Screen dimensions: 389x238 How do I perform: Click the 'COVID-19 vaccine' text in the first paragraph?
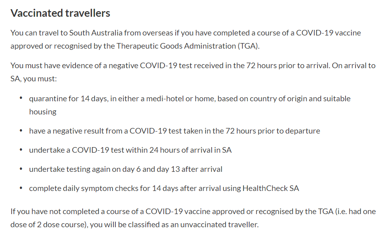(328, 33)
